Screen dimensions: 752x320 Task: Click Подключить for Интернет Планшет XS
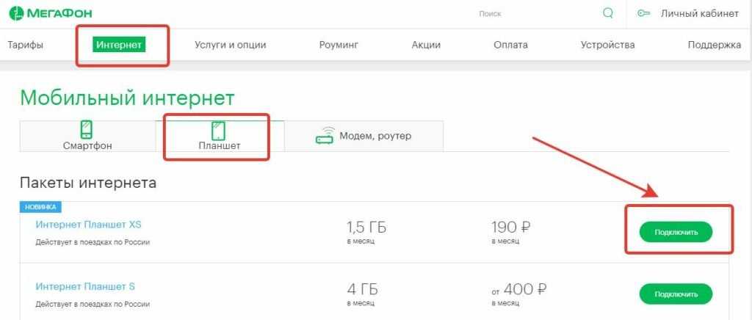[676, 233]
